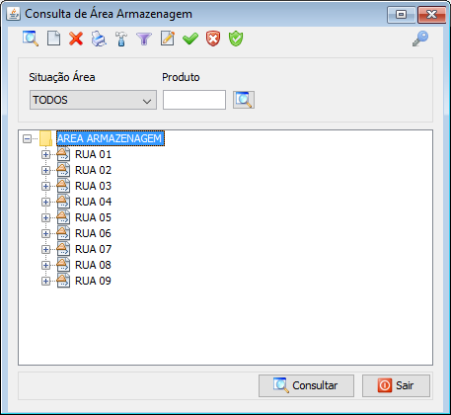
Task: Click the hammer tools icon
Action: coord(121,39)
